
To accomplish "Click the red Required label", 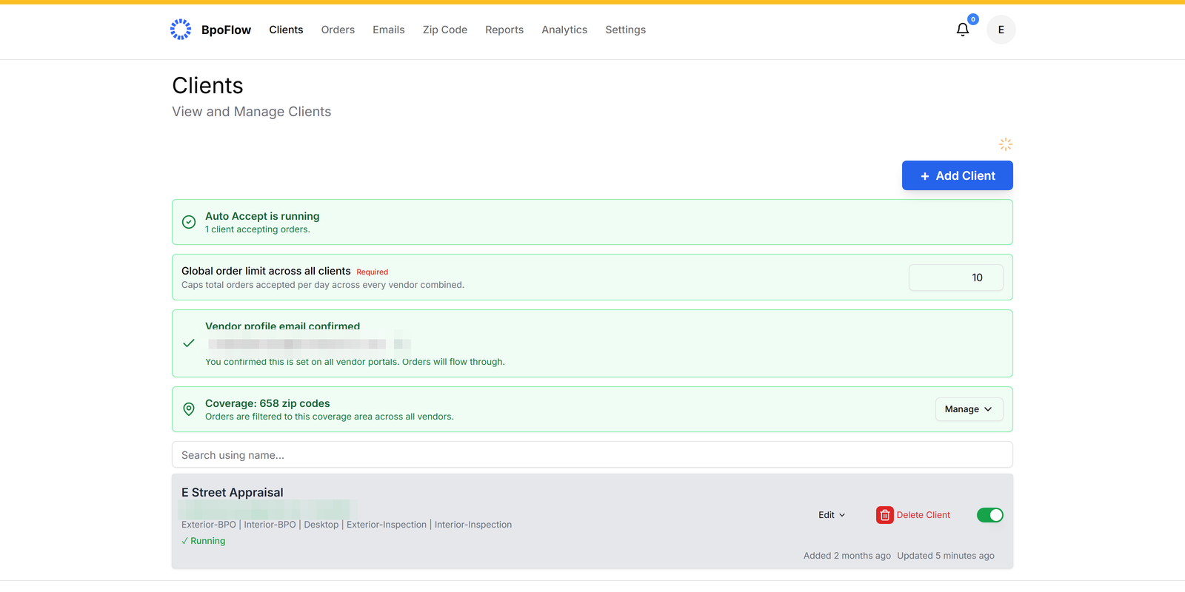I will [373, 272].
